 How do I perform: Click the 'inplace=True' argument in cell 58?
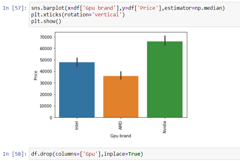click(122, 154)
